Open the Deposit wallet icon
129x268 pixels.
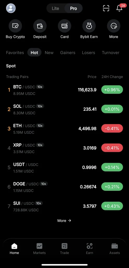pos(40,26)
